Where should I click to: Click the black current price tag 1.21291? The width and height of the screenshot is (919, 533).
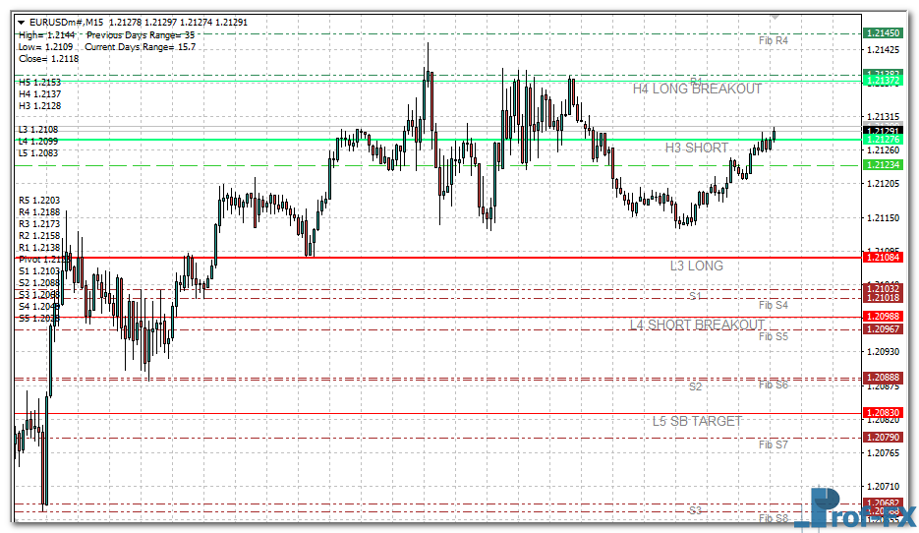click(x=882, y=131)
